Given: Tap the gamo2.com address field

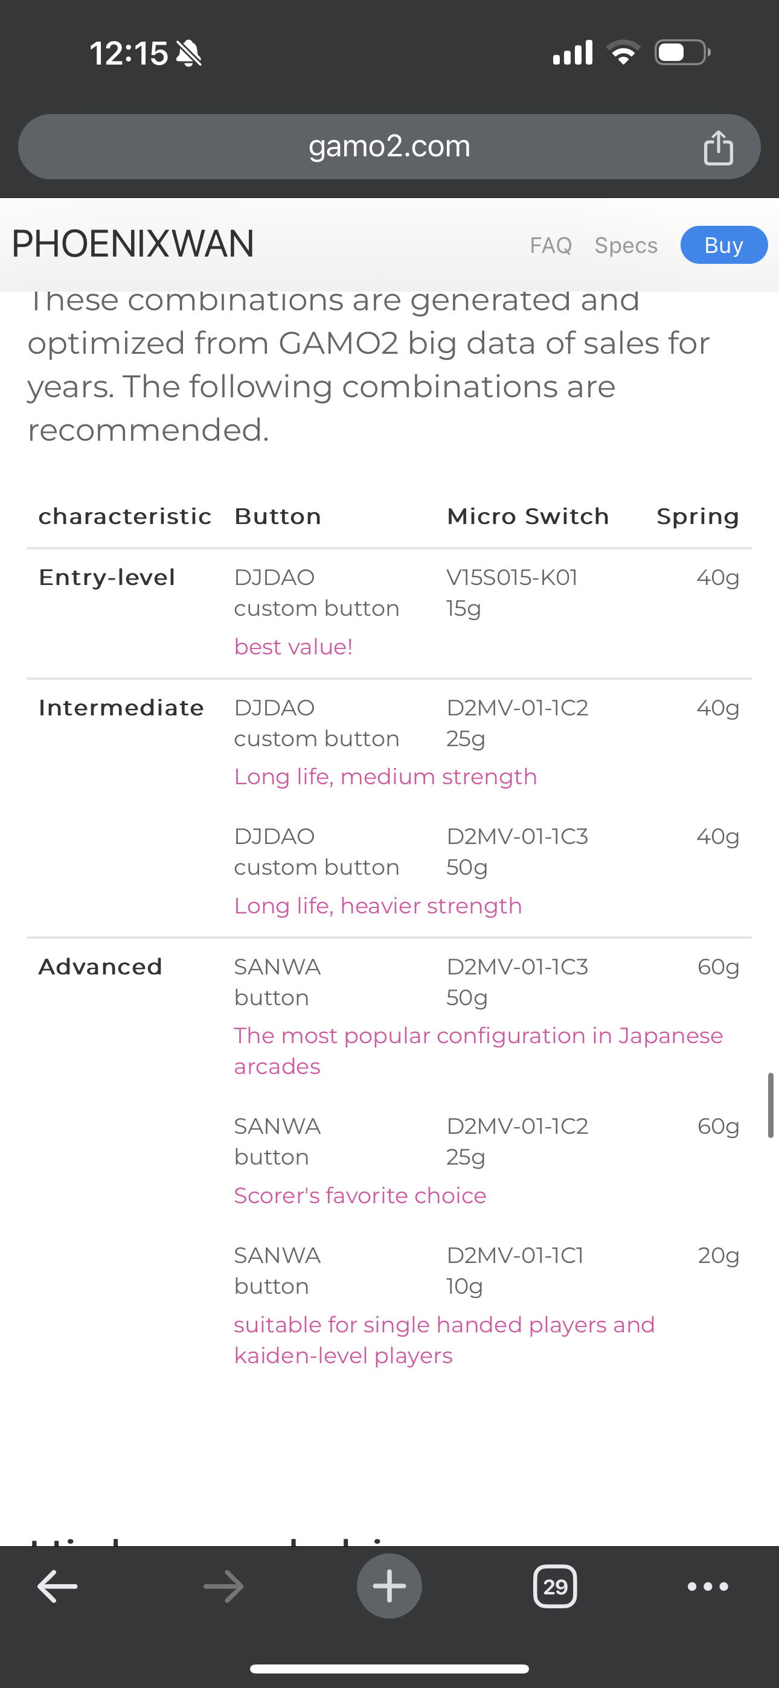Looking at the screenshot, I should tap(389, 147).
